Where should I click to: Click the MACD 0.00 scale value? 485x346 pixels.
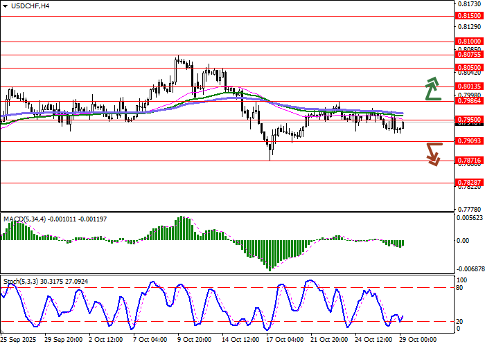coord(463,240)
